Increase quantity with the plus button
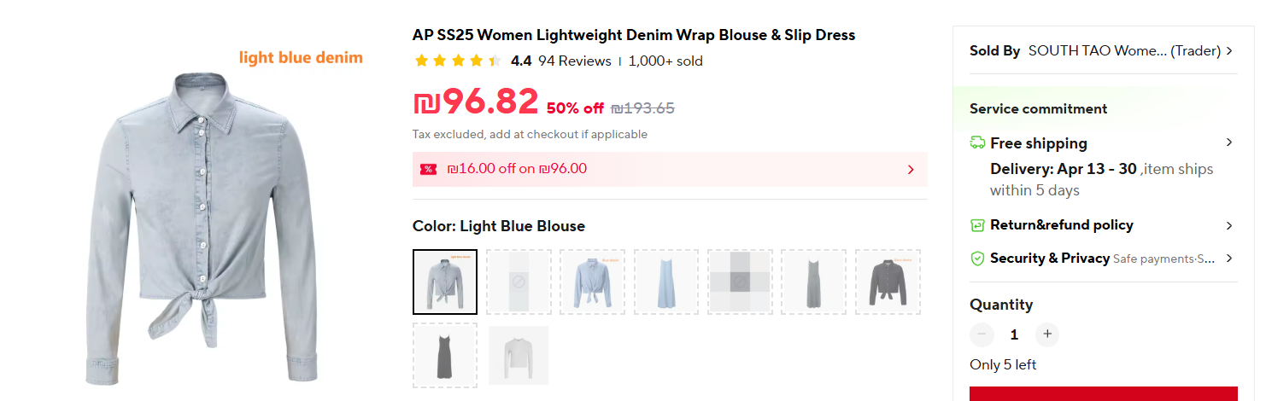The height and width of the screenshot is (401, 1266). point(1047,334)
